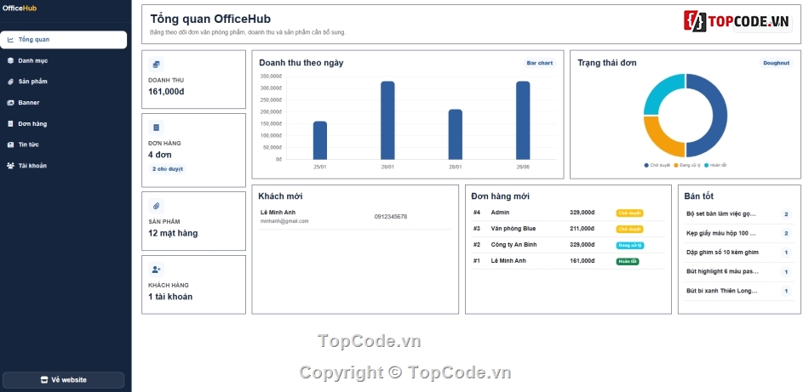Select order #4 Admin row

point(568,213)
